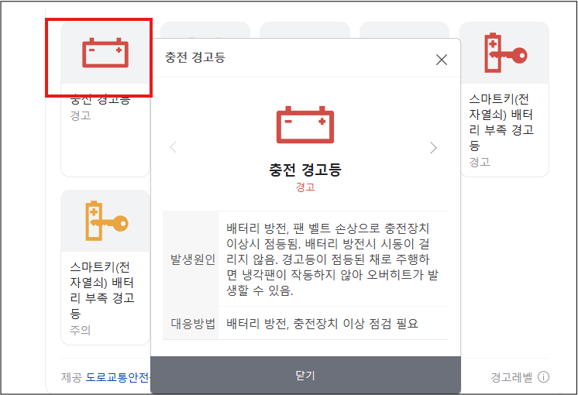Select the red 스마트키 배터리 부족 경고등 card title
This screenshot has width=578, height=395.
click(x=501, y=122)
